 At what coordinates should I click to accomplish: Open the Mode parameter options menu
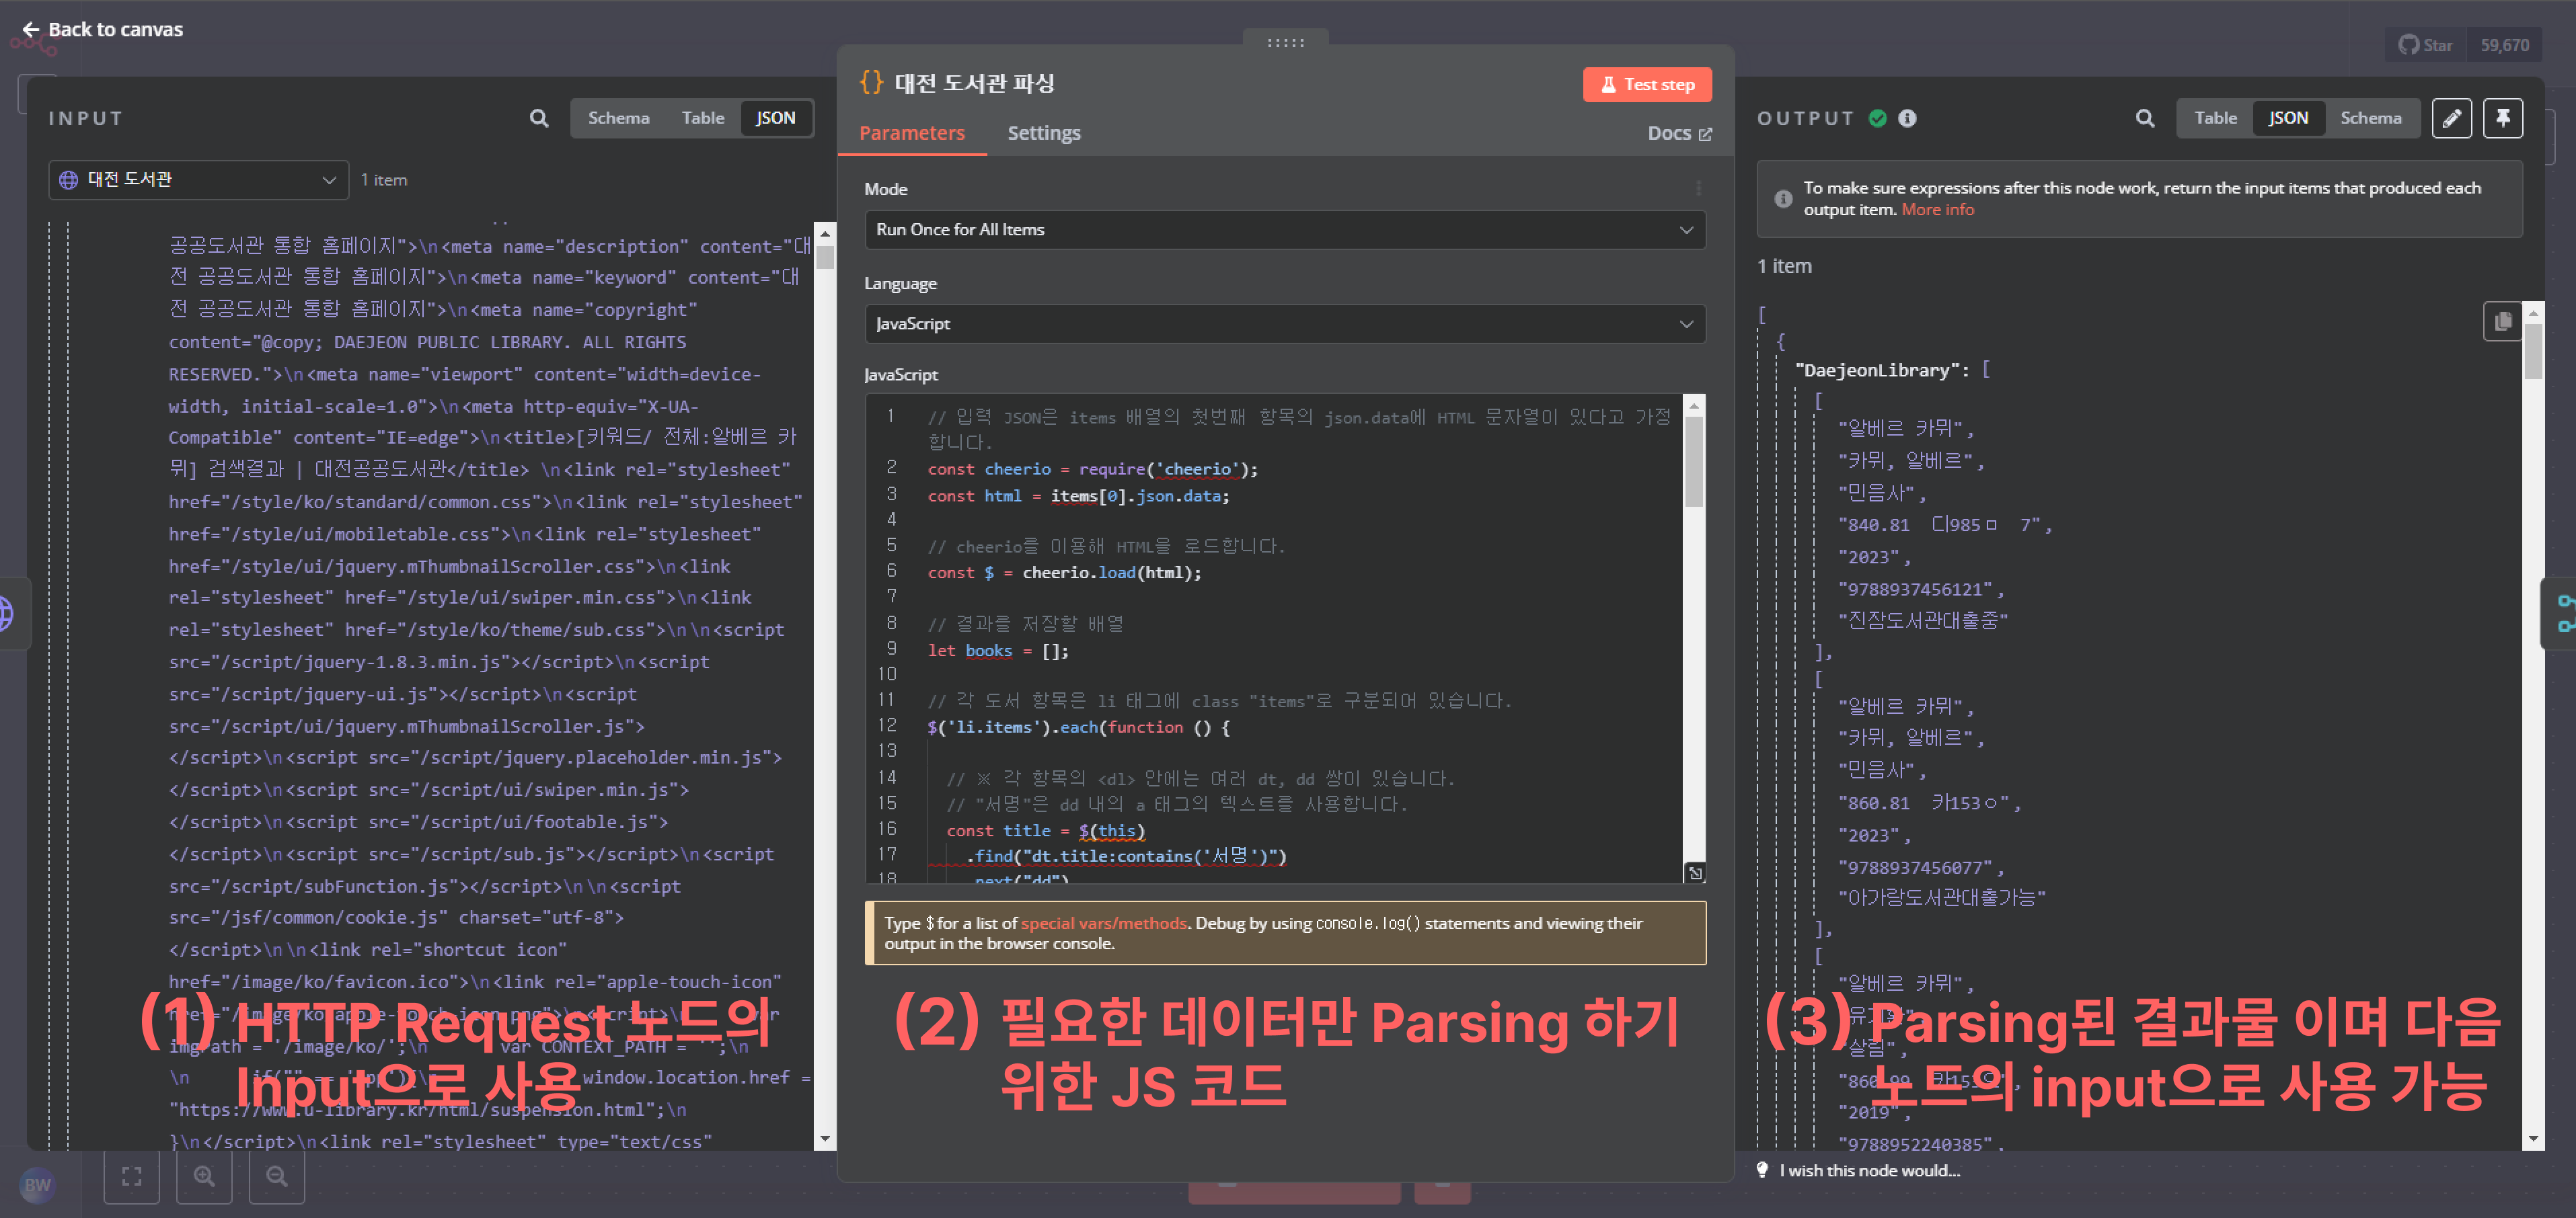tap(1698, 188)
